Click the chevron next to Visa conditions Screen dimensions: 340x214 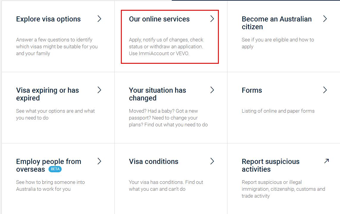point(212,161)
